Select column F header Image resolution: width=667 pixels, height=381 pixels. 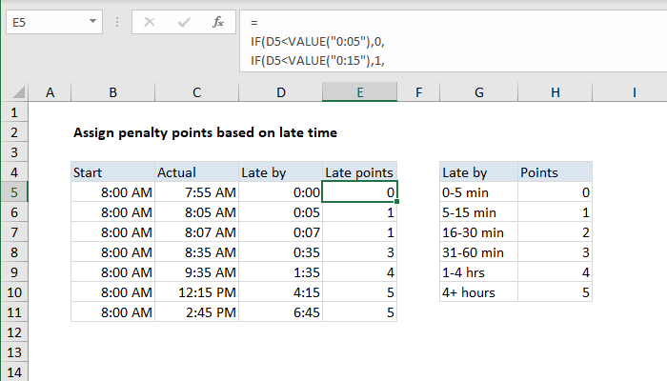point(418,92)
